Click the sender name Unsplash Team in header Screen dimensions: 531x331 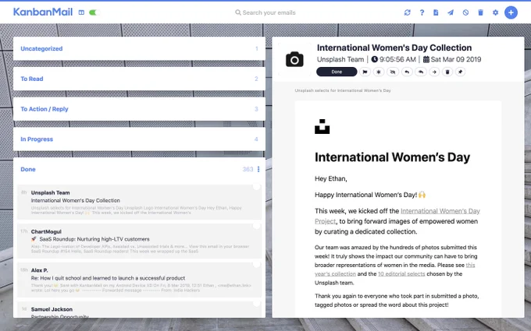[340, 59]
